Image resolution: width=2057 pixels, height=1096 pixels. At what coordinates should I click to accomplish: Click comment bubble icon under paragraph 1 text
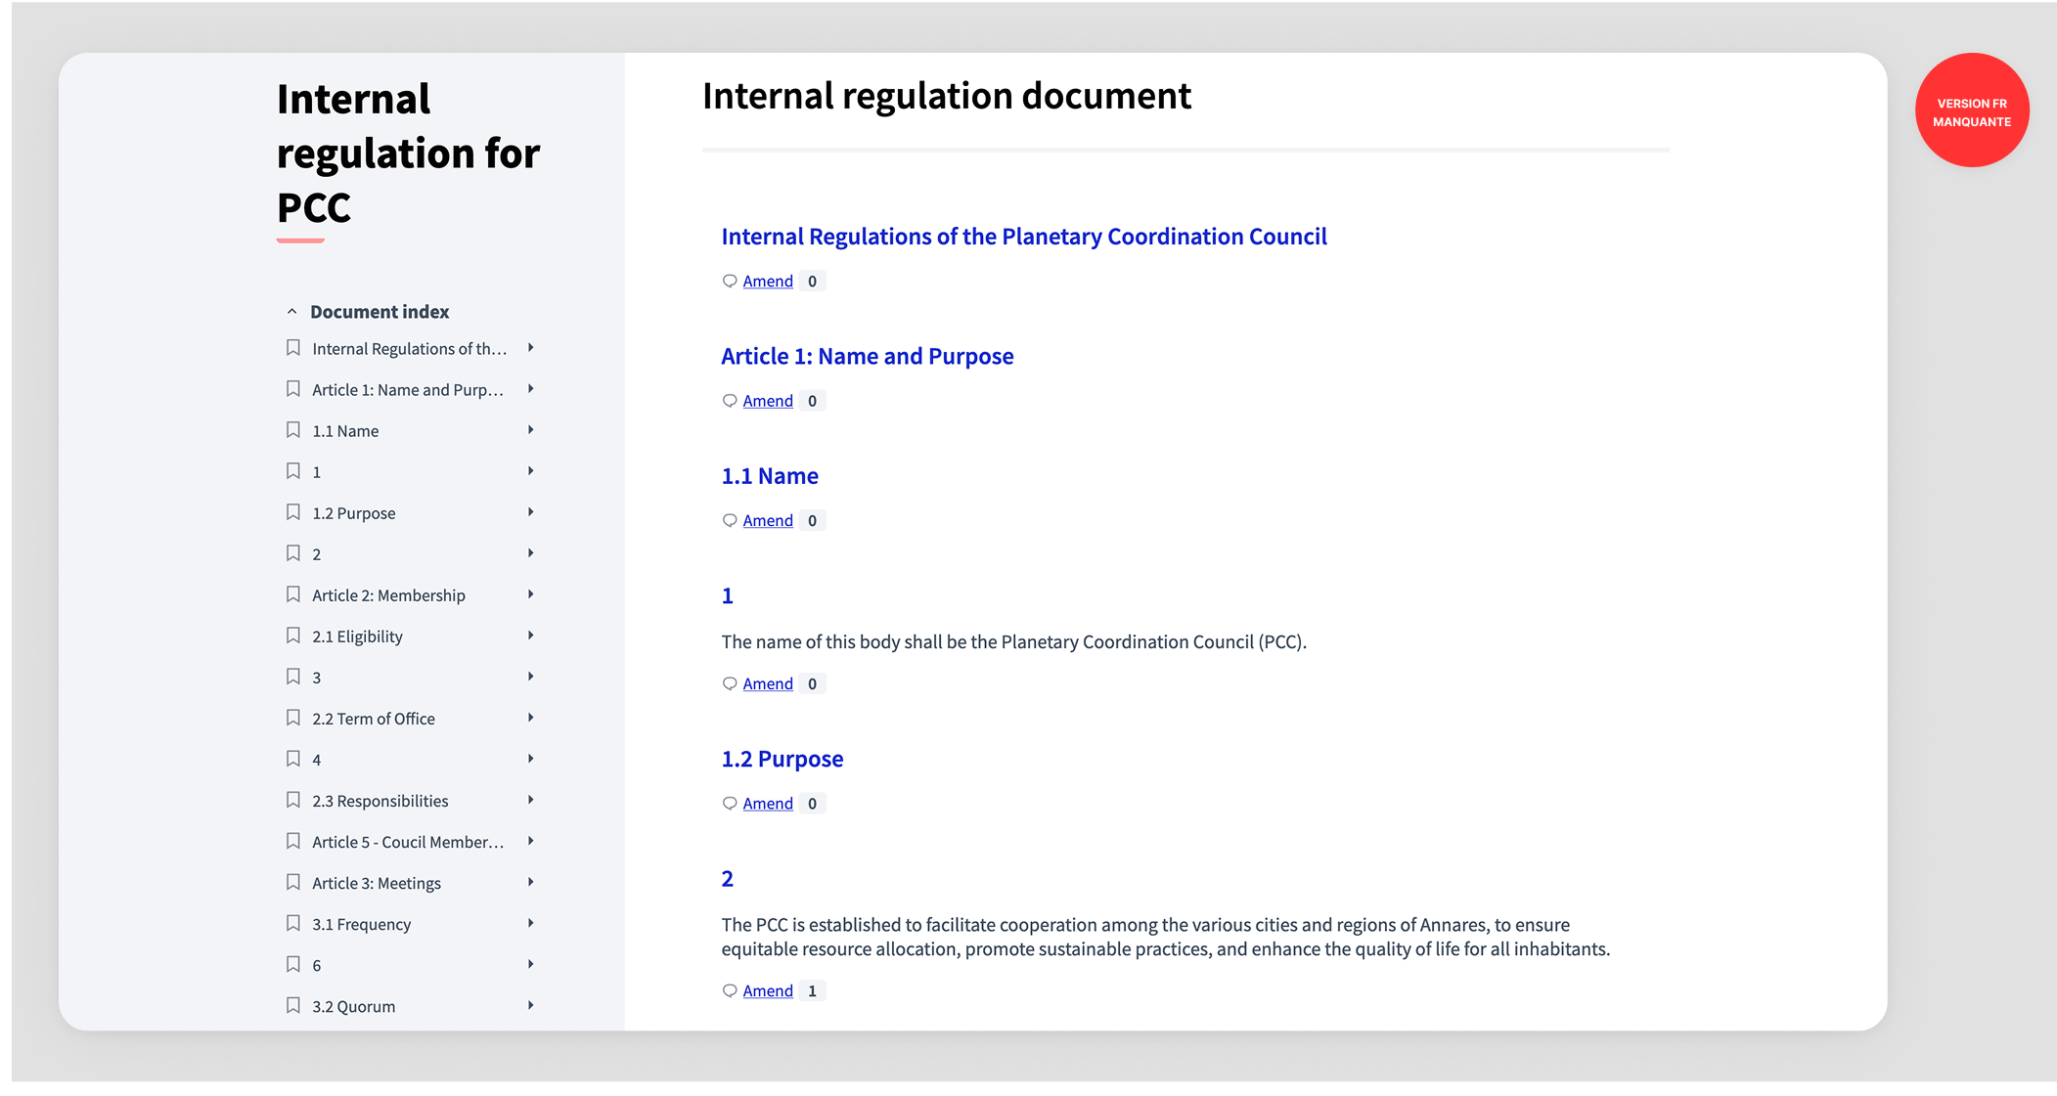(x=730, y=683)
